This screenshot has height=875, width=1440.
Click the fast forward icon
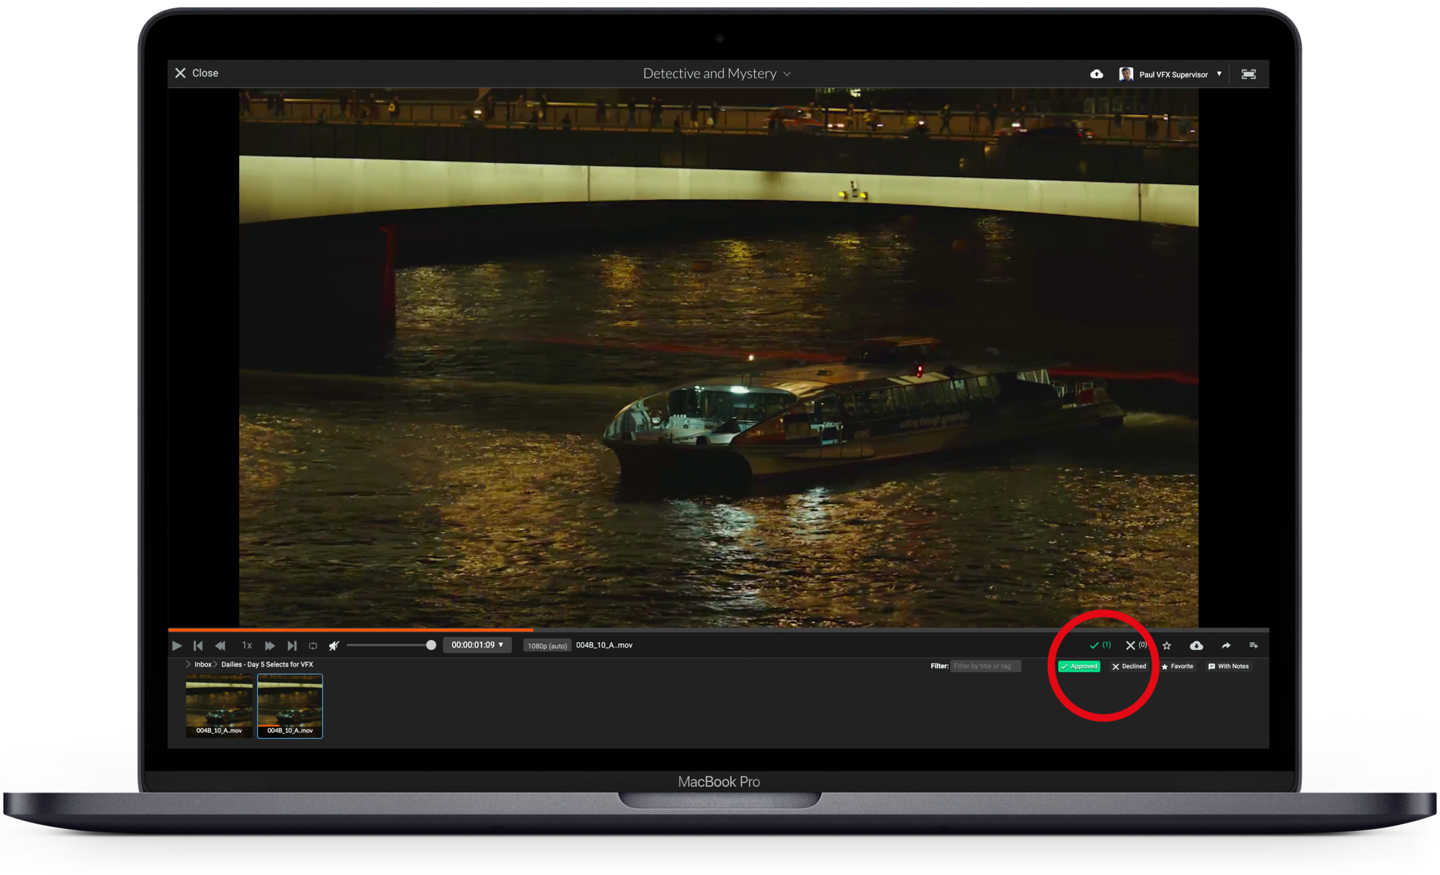(270, 645)
